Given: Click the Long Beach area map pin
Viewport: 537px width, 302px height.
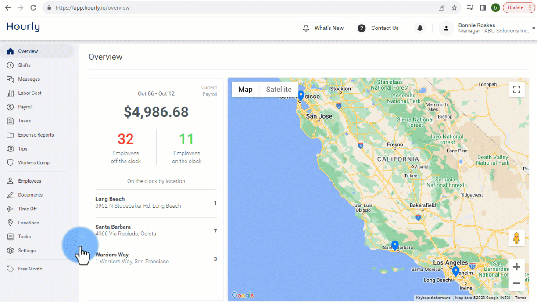Looking at the screenshot, I should tap(456, 271).
